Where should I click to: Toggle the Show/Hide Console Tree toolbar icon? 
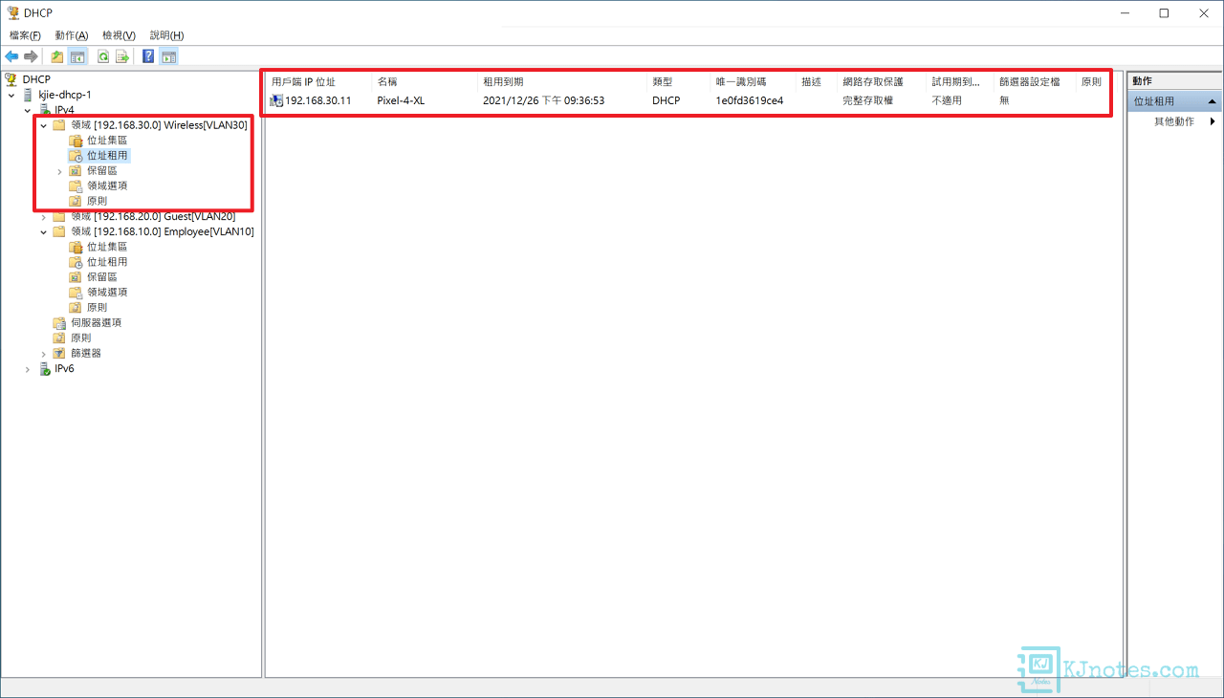tap(77, 56)
